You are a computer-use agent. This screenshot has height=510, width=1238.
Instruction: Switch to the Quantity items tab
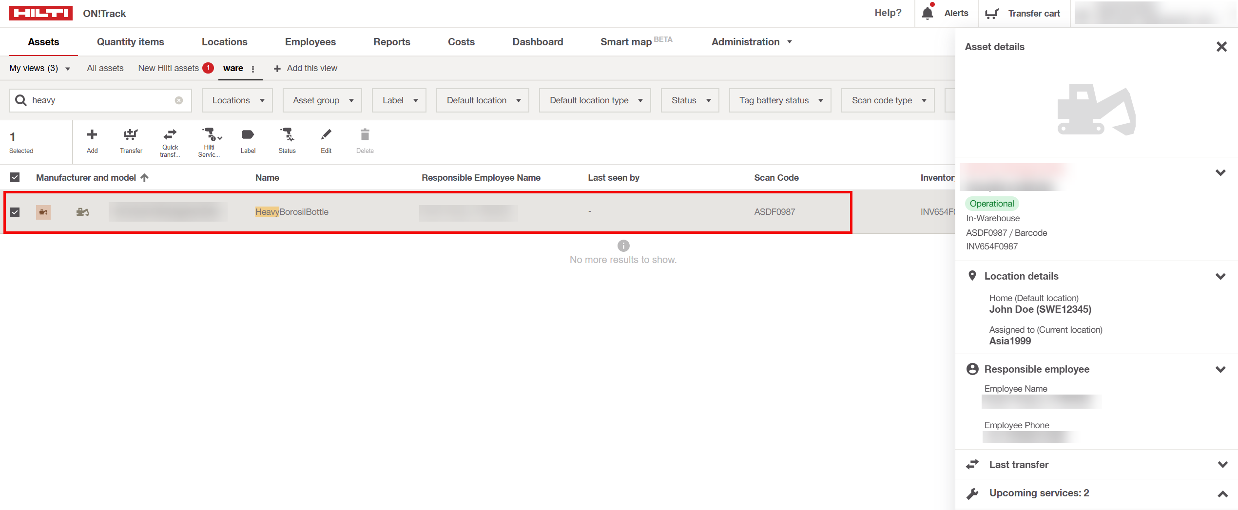[x=130, y=42]
